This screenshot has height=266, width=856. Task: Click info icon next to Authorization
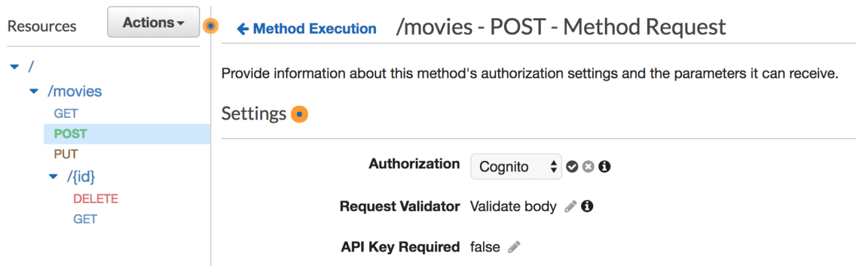(605, 167)
